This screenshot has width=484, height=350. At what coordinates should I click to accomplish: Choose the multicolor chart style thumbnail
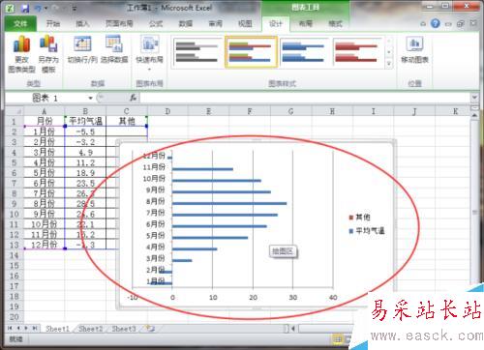coord(251,52)
